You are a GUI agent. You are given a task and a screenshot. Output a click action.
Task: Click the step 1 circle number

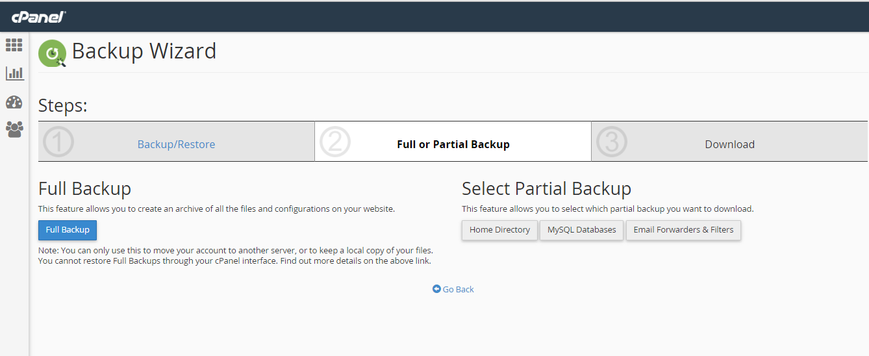(x=58, y=142)
